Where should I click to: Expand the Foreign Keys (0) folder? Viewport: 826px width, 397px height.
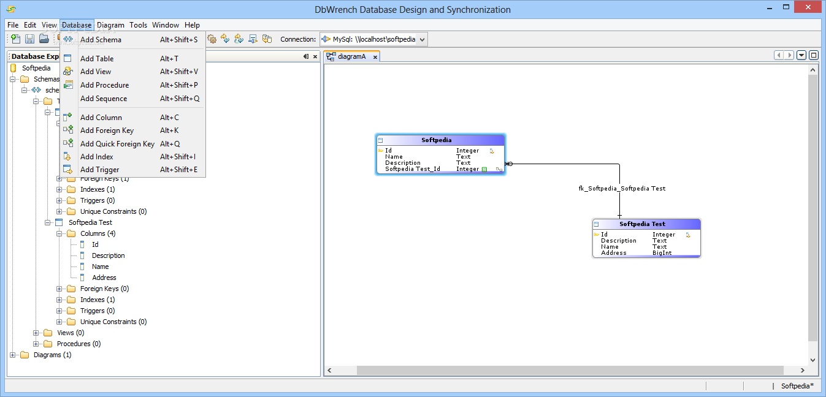tap(59, 289)
